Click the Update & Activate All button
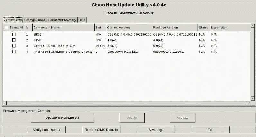Image resolution: width=256 pixels, height=137 pixels. (x=62, y=118)
